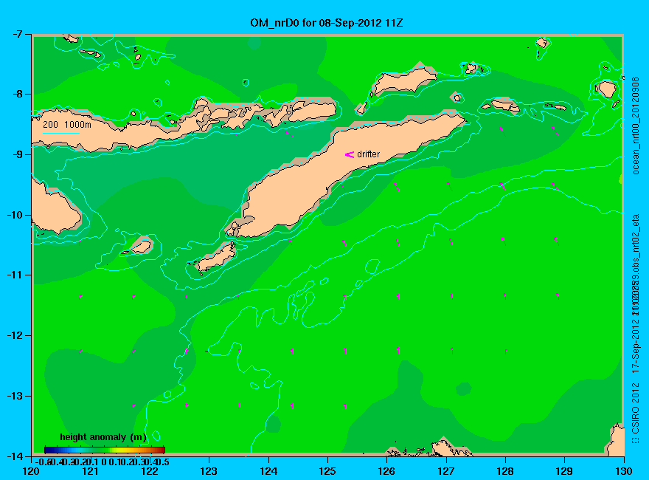Click the vertical 'CSIRO 2012' copyright text
This screenshot has width=649, height=480.
636,408
